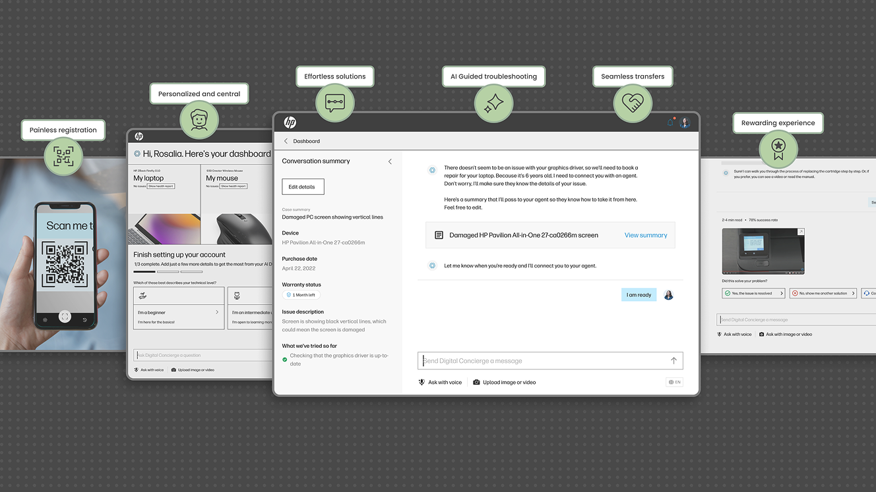Image resolution: width=876 pixels, height=492 pixels.
Task: Open the View summary link
Action: [645, 235]
